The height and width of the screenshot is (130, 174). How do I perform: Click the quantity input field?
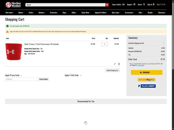click(x=104, y=44)
